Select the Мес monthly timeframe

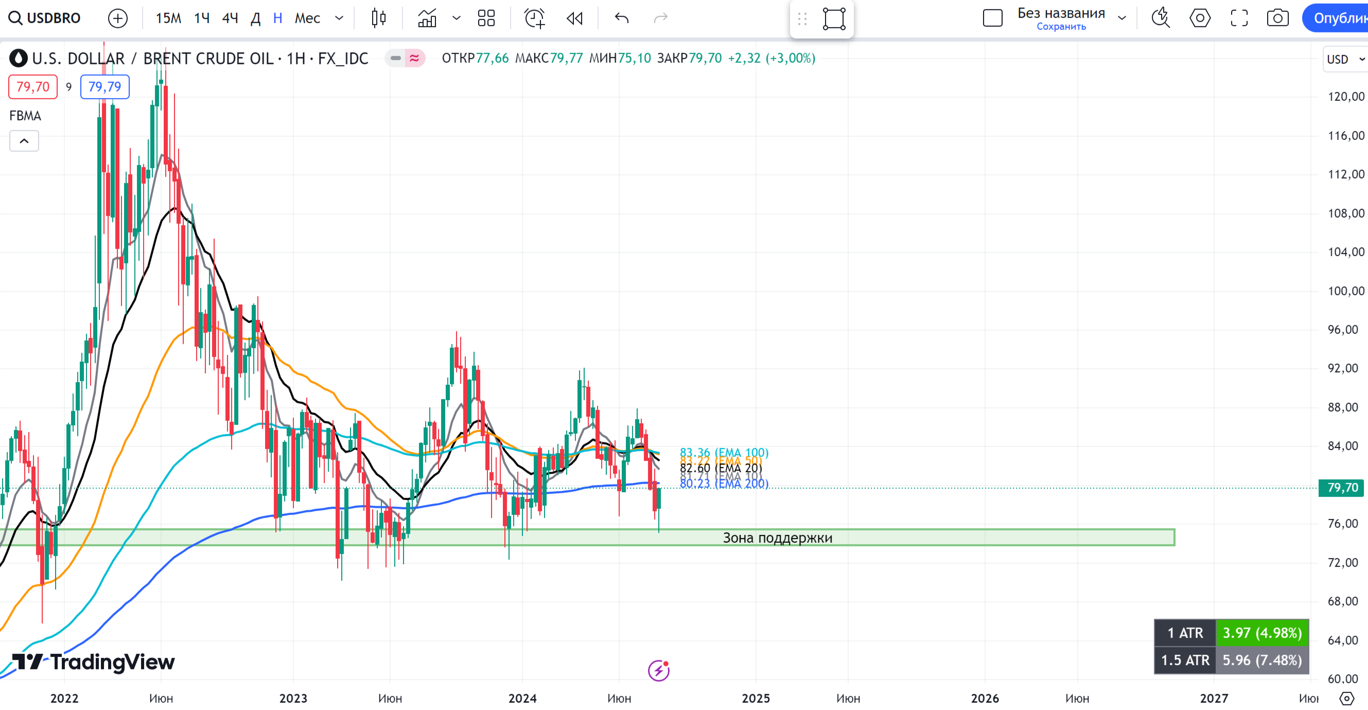click(307, 18)
